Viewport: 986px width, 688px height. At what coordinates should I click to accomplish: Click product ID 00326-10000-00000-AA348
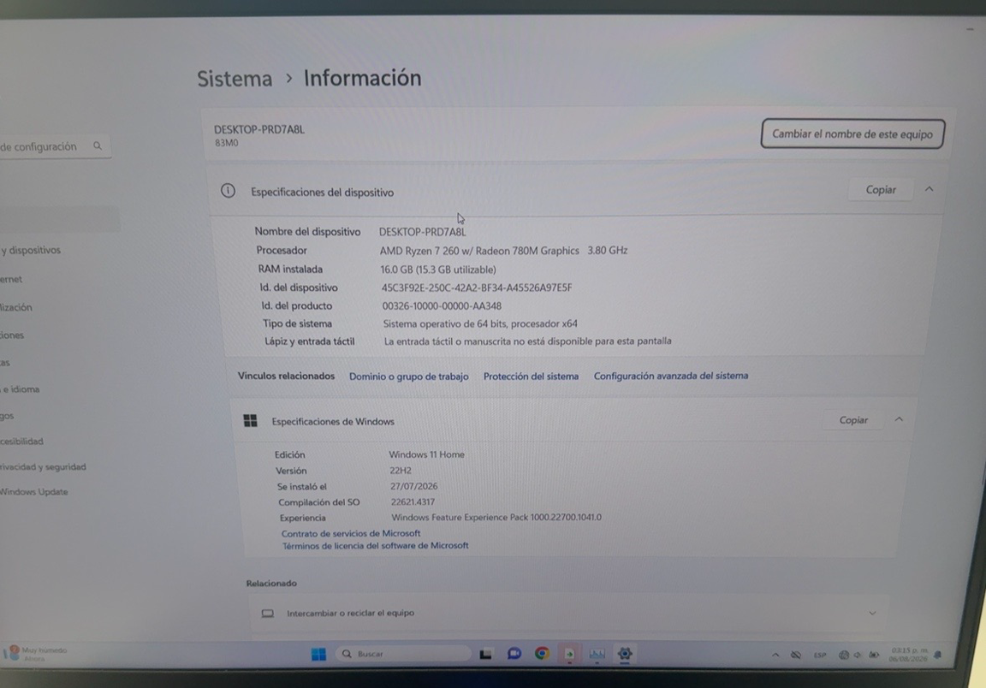pos(442,306)
